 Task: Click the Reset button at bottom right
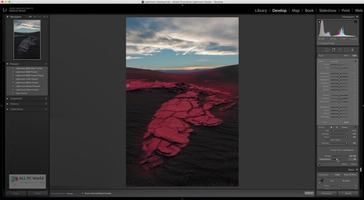pos(348,193)
